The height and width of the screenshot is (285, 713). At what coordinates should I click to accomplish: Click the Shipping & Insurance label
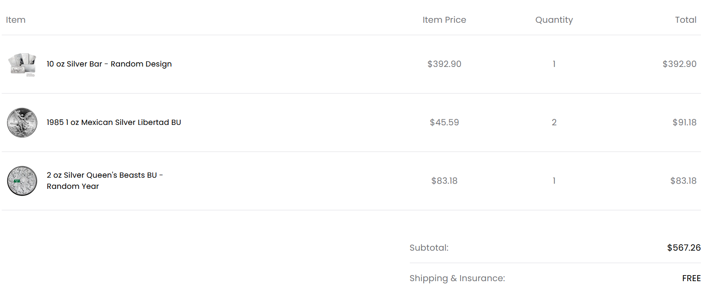tap(457, 278)
